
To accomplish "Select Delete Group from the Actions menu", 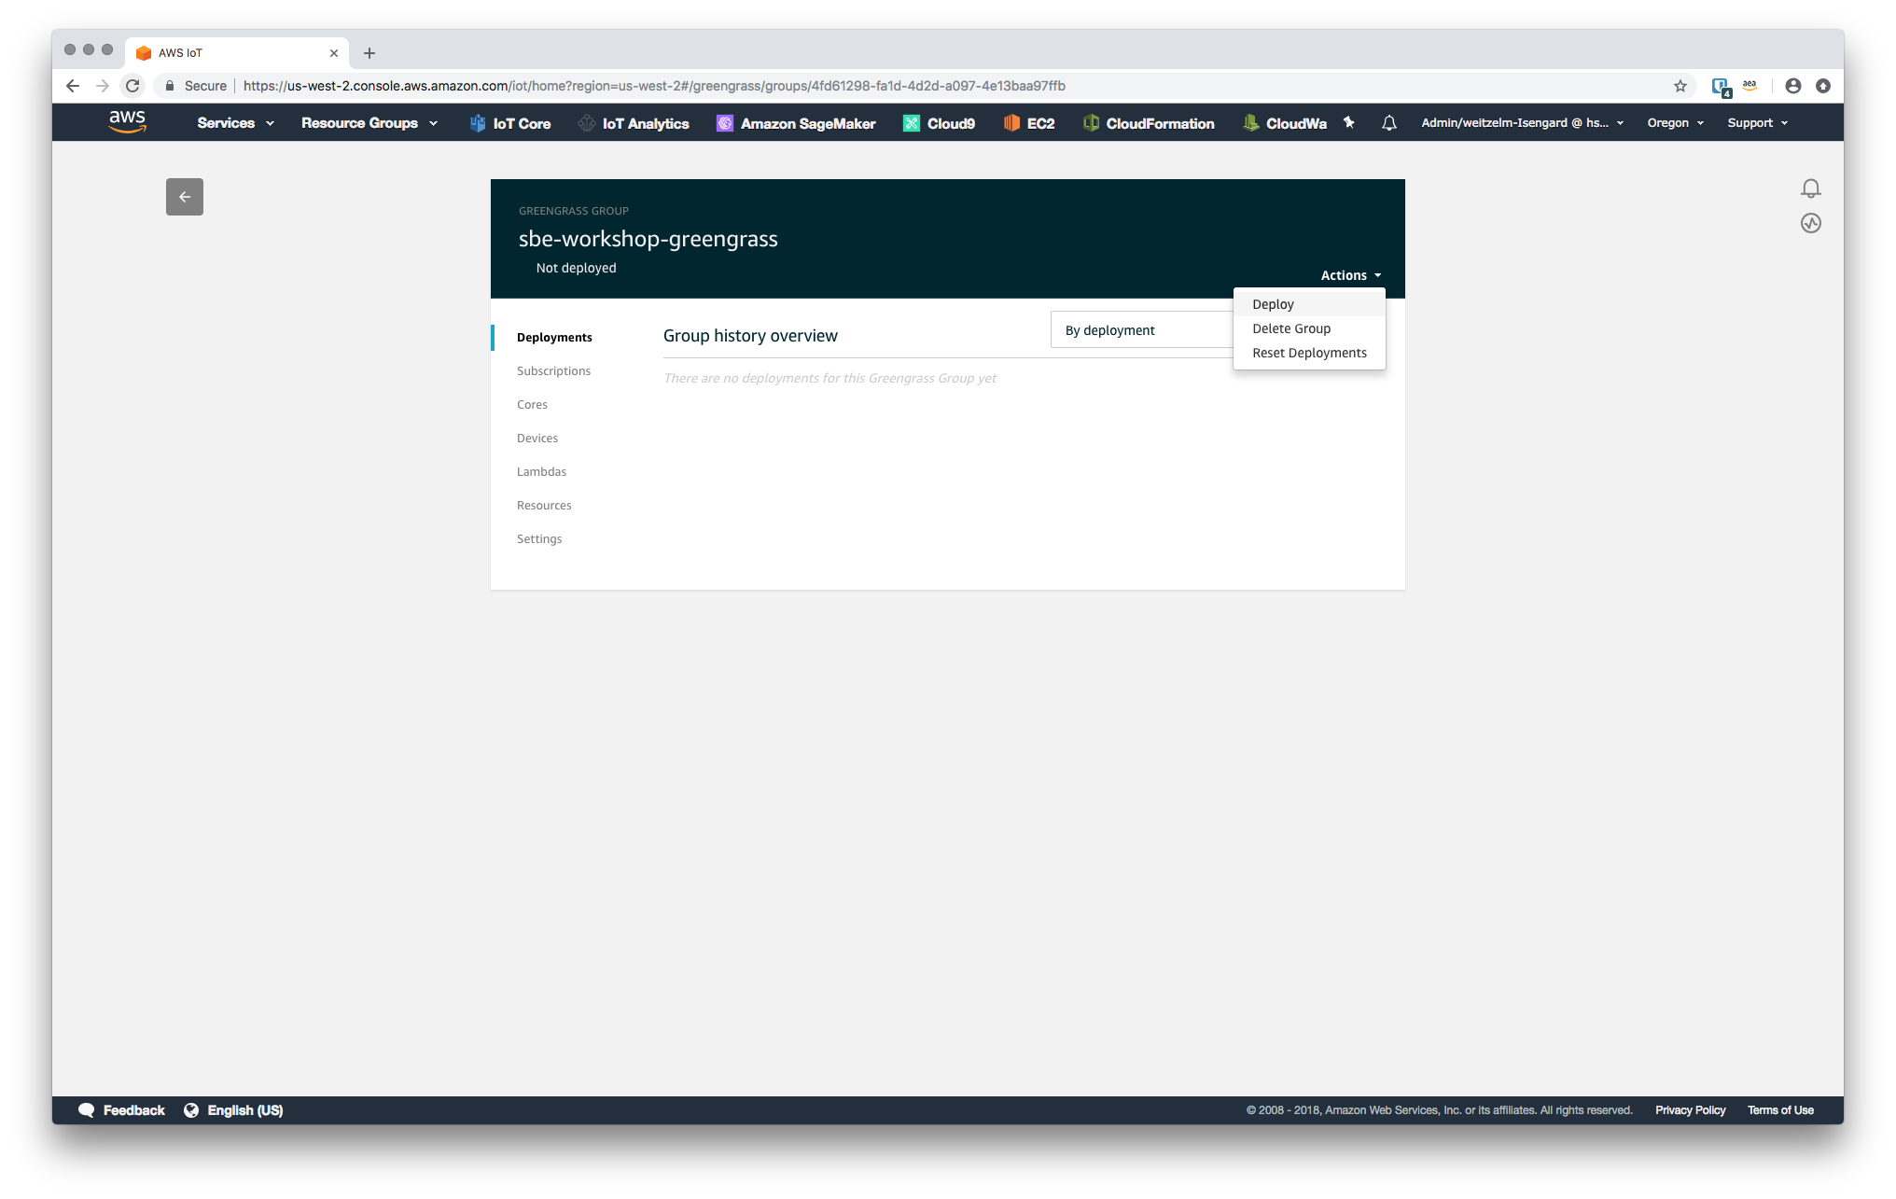I will pyautogui.click(x=1309, y=328).
